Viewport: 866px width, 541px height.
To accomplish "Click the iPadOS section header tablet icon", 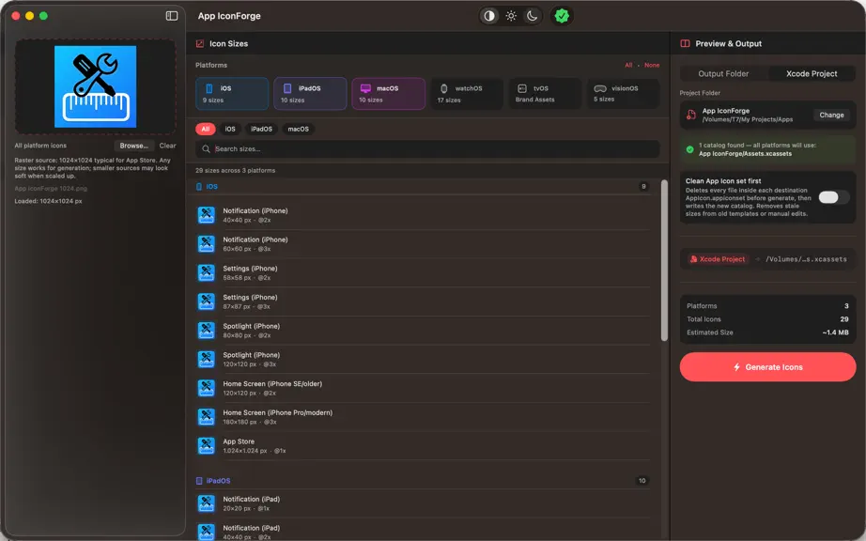I will click(x=199, y=481).
